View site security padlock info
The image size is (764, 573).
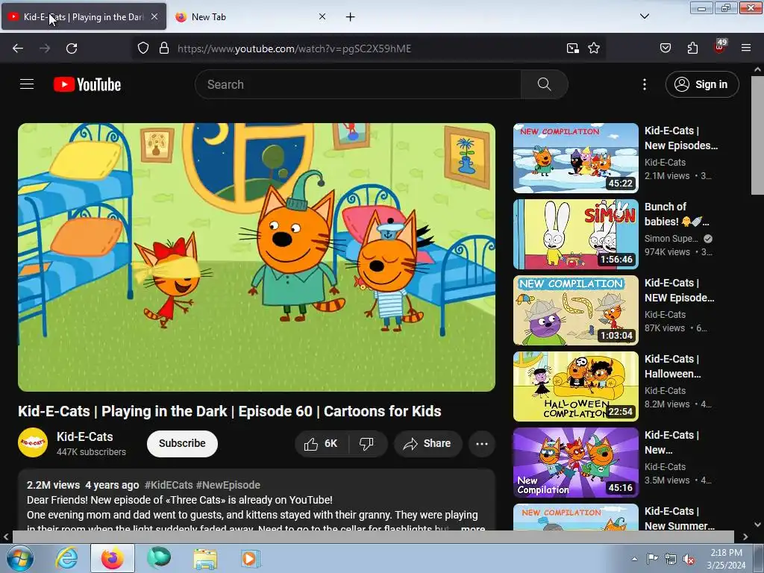click(x=164, y=48)
